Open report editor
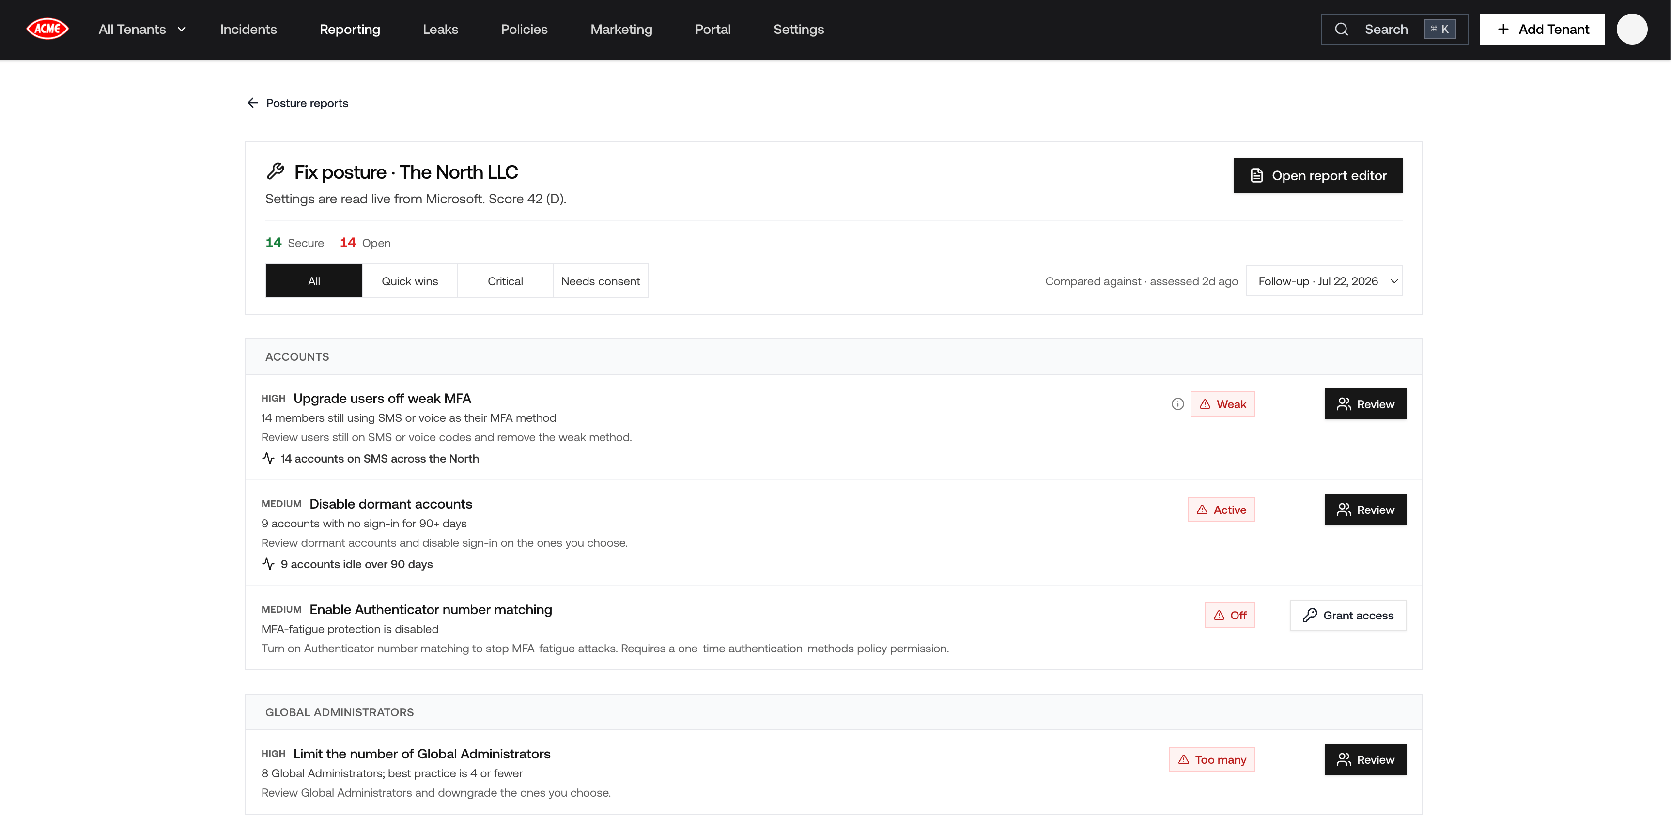Viewport: 1671px width, 834px height. [x=1317, y=175]
